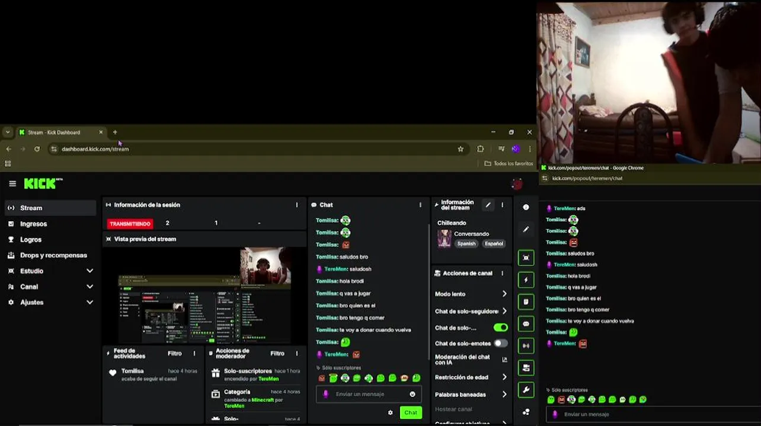The image size is (761, 426).
Task: Click the Tomilisa follow entry in activity feed
Action: [154, 375]
